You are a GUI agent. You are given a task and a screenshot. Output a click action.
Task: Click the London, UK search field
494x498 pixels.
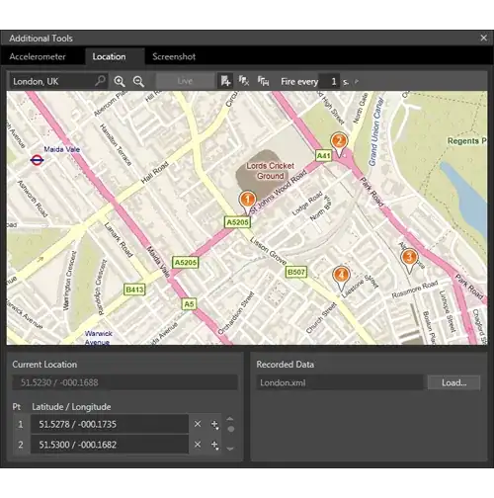tap(57, 81)
